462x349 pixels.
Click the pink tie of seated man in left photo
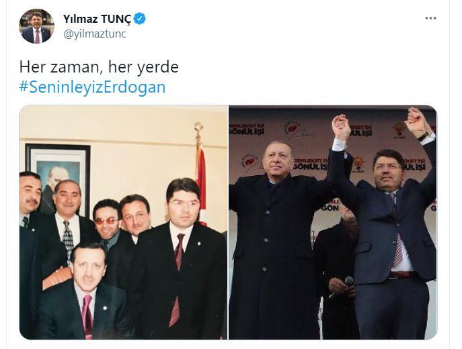click(x=87, y=316)
